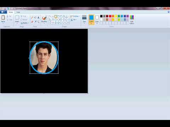The height and width of the screenshot is (127, 170).
Task: Switch to the Home tab
Action: tap(11, 12)
